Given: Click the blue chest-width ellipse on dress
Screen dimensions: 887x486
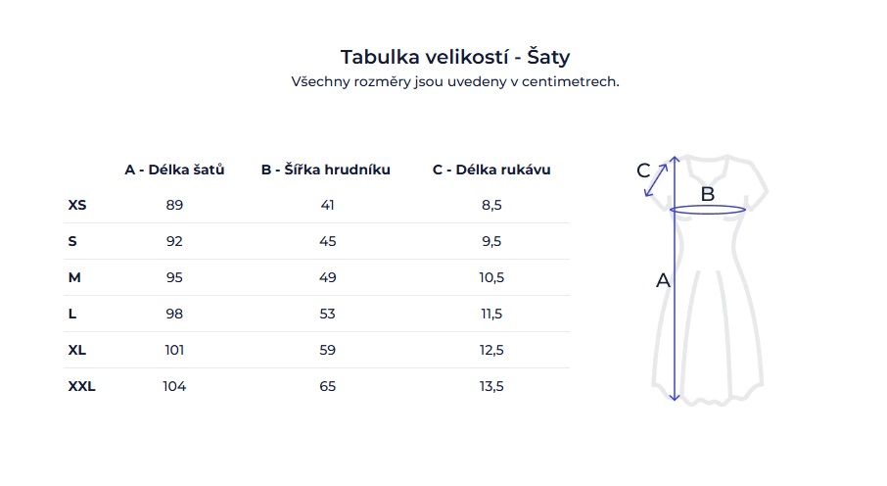Looking at the screenshot, I should [744, 209].
